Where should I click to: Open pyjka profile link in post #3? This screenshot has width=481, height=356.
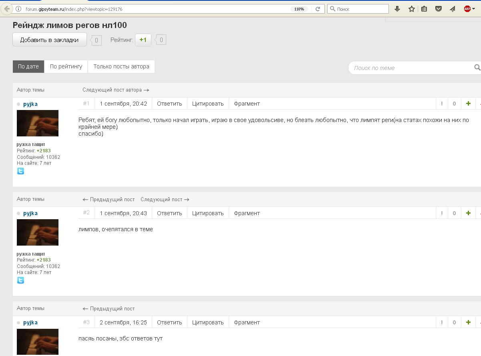pyautogui.click(x=30, y=322)
